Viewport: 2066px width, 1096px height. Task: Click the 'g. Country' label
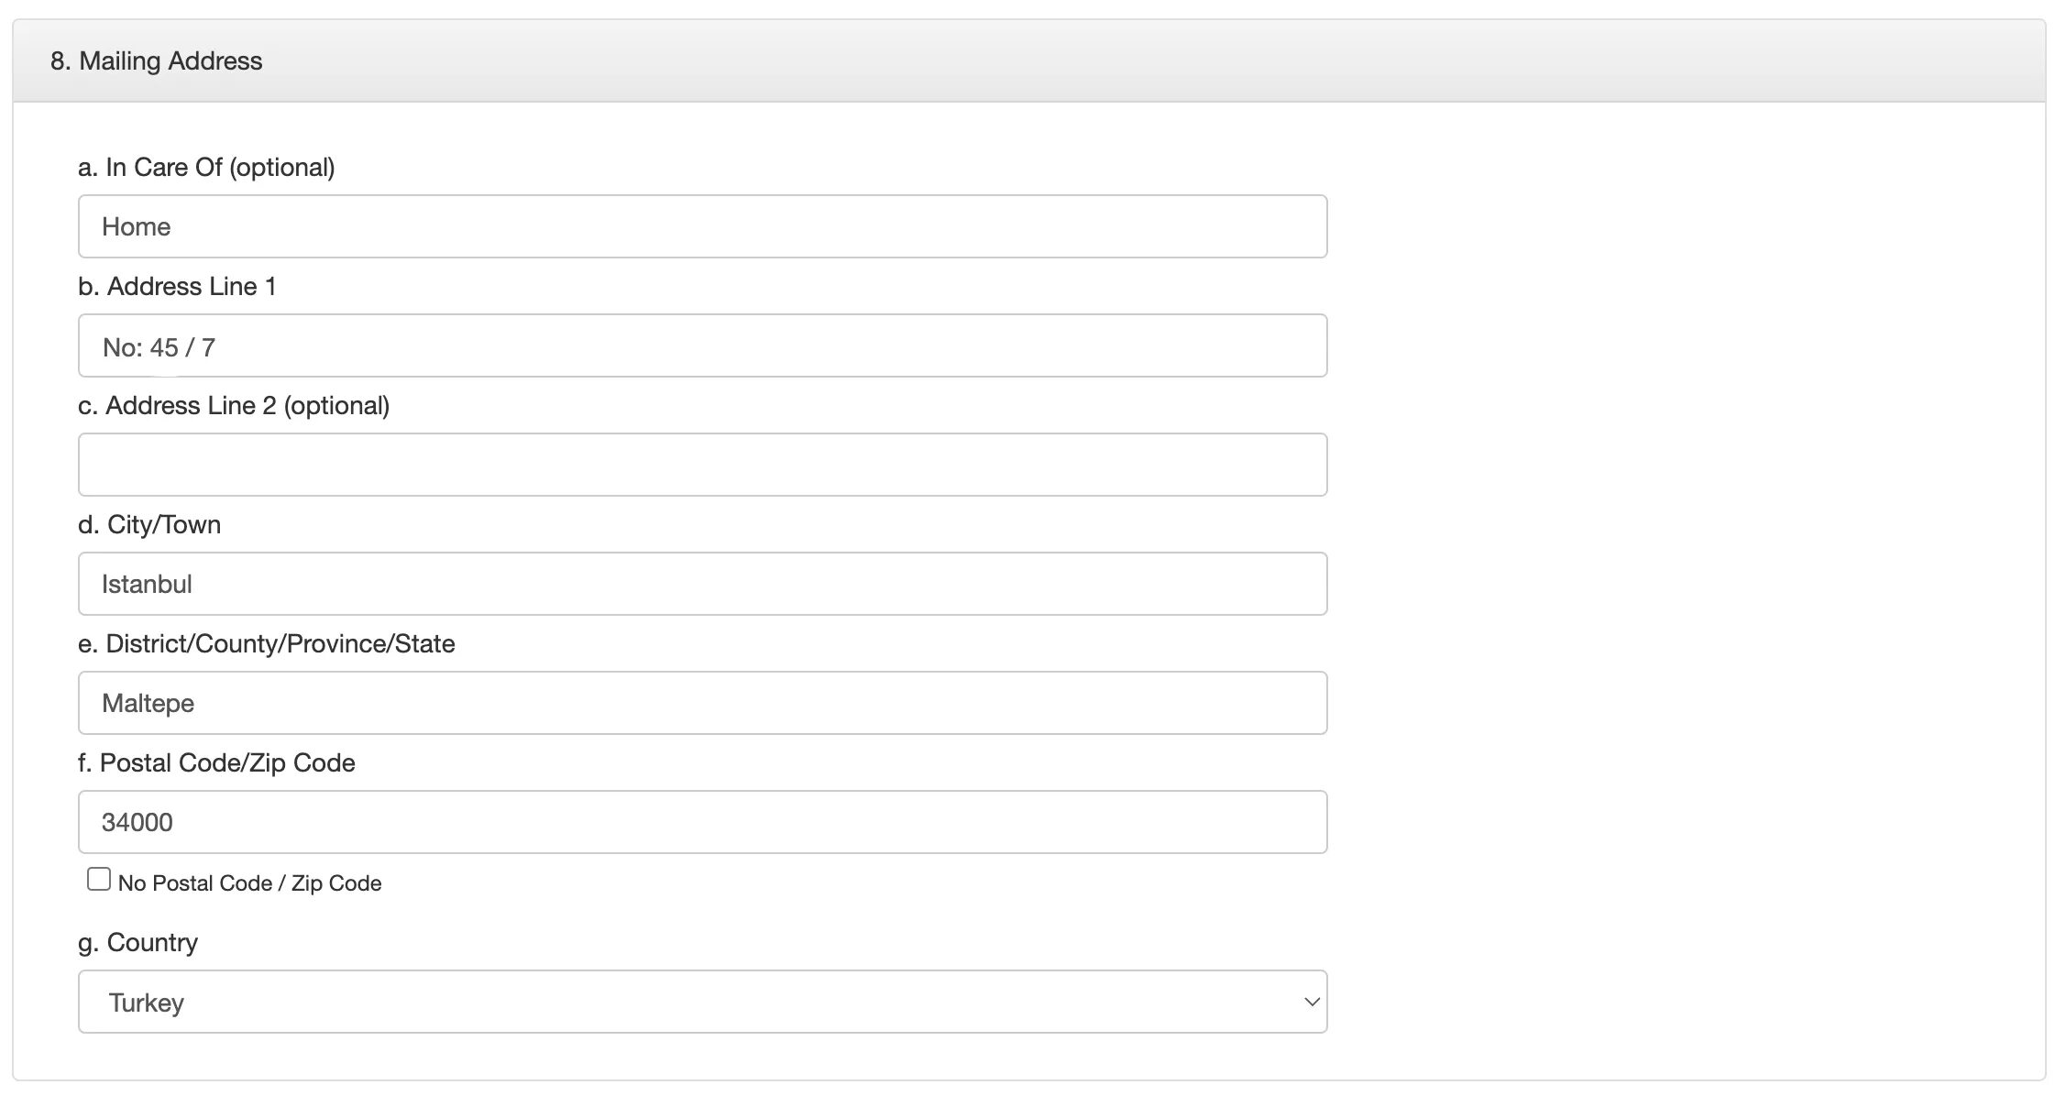point(138,943)
